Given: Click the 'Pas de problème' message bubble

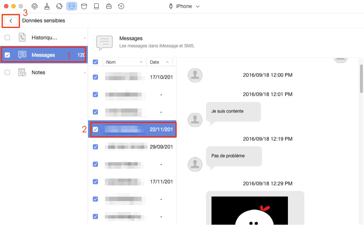Looking at the screenshot, I should point(234,157).
